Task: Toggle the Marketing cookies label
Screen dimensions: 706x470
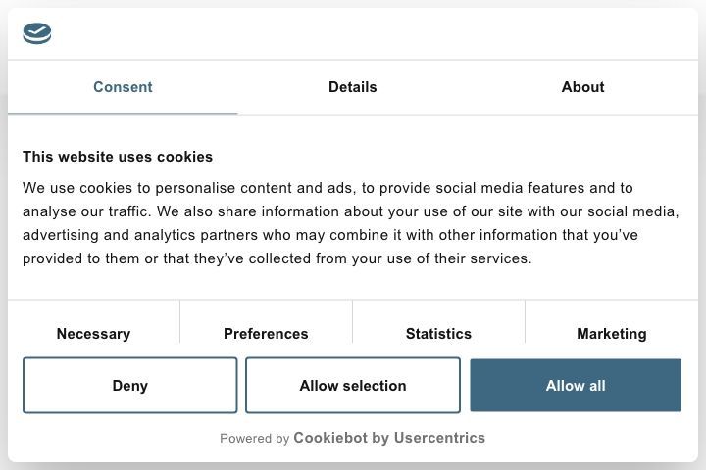Action: click(612, 334)
